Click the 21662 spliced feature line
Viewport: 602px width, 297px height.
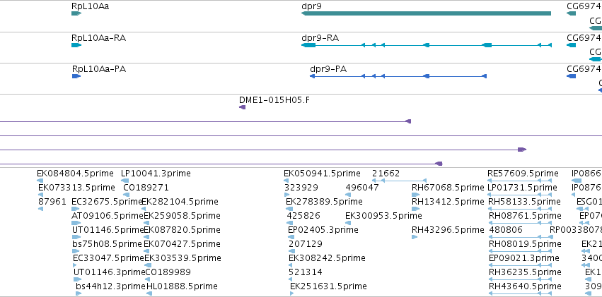point(399,181)
